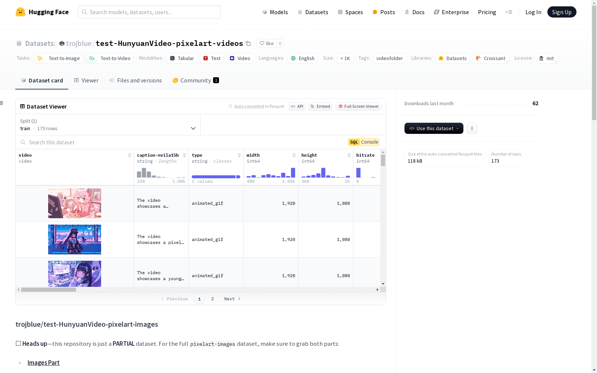Image resolution: width=597 pixels, height=373 pixels.
Task: Open the three-dot menu beside Use this dataset
Action: coord(472,128)
